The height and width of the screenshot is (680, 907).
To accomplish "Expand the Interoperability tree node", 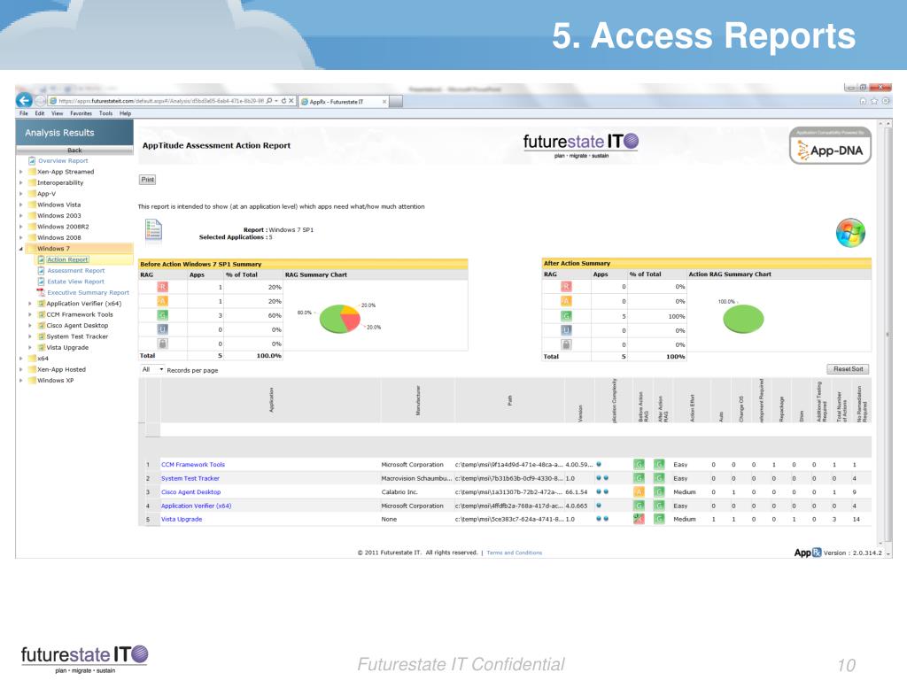I will [x=21, y=182].
